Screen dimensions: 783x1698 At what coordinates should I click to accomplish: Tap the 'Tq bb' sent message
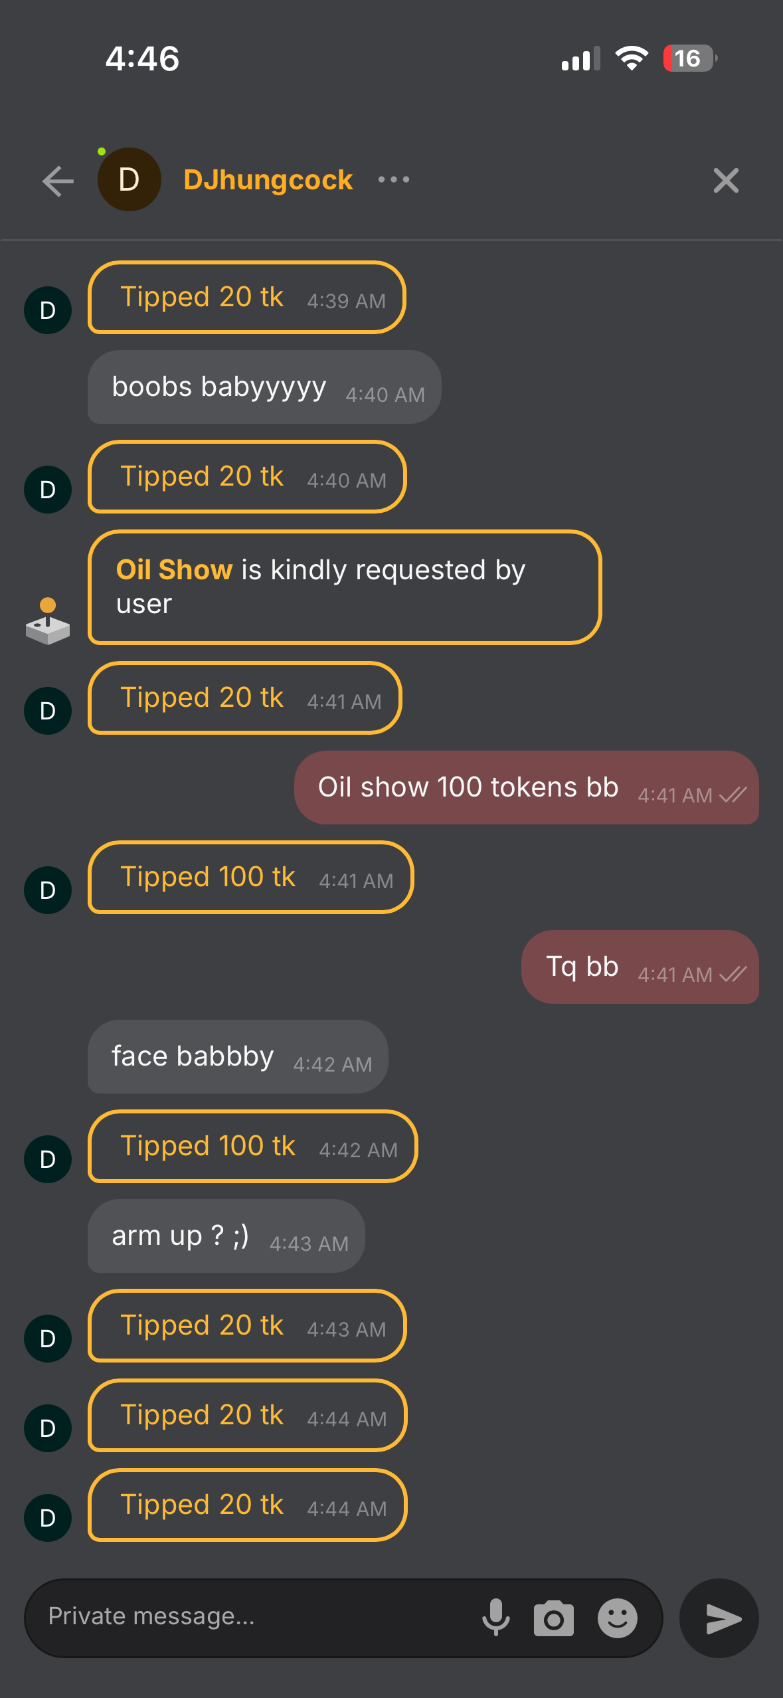coord(640,967)
